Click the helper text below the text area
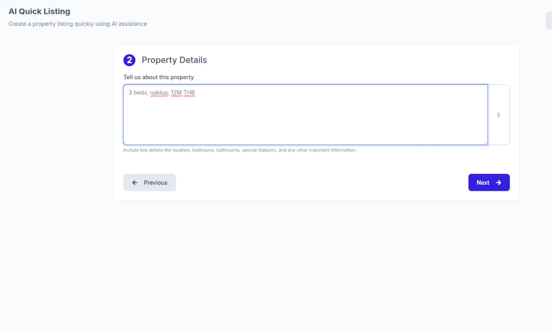This screenshot has height=331, width=552. tap(240, 150)
